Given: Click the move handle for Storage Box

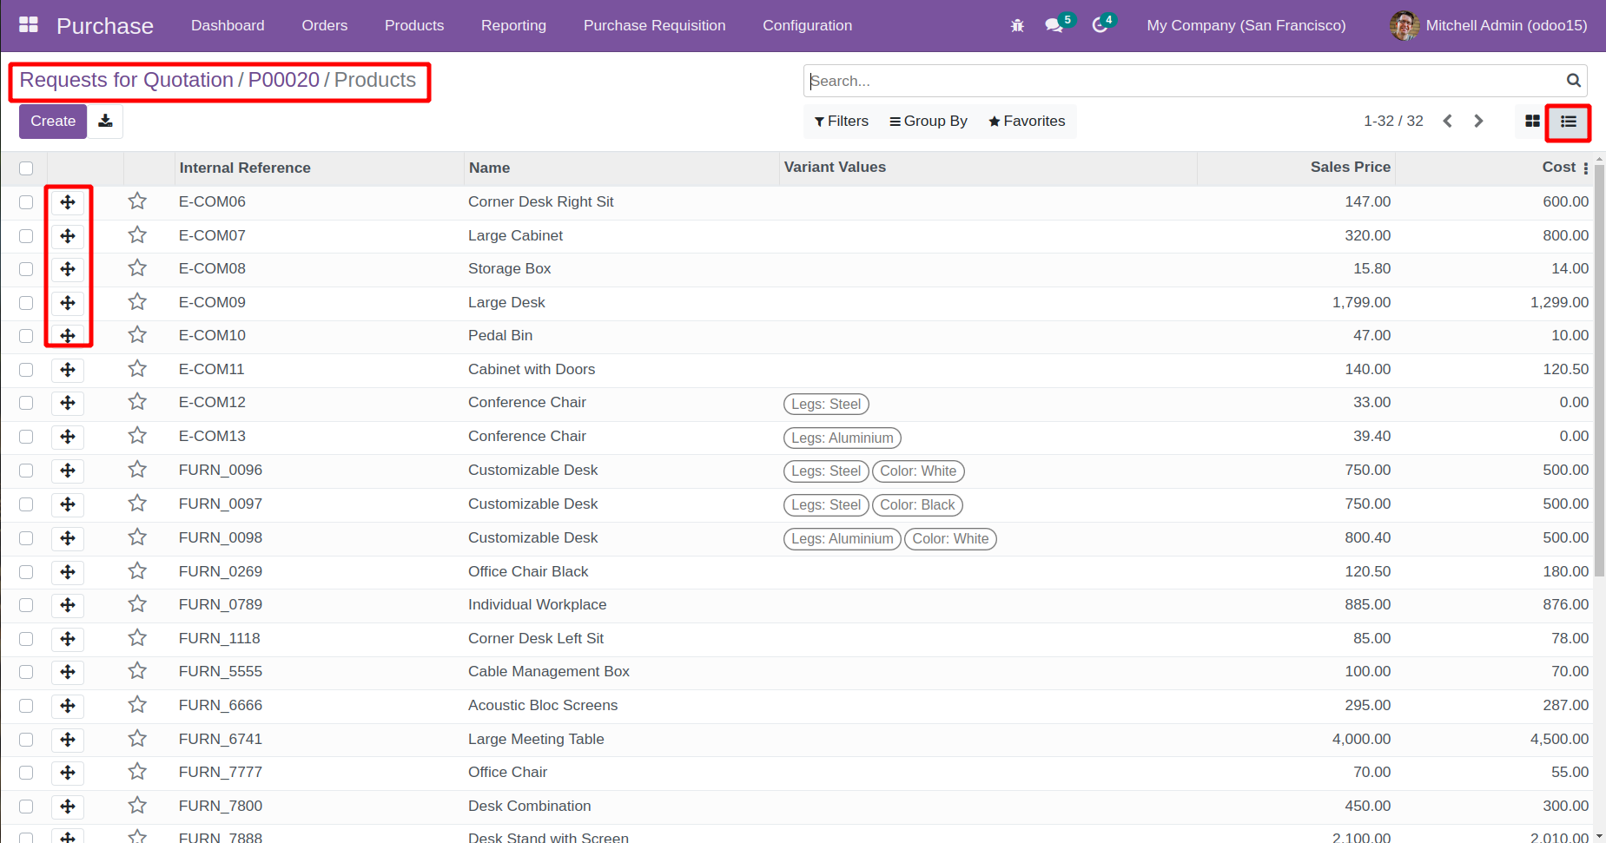Looking at the screenshot, I should coord(68,269).
